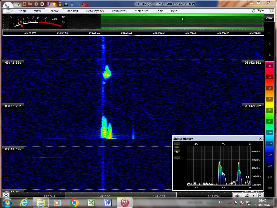277x208 pixels.
Task: Open Word from the taskbar
Action: 108,203
